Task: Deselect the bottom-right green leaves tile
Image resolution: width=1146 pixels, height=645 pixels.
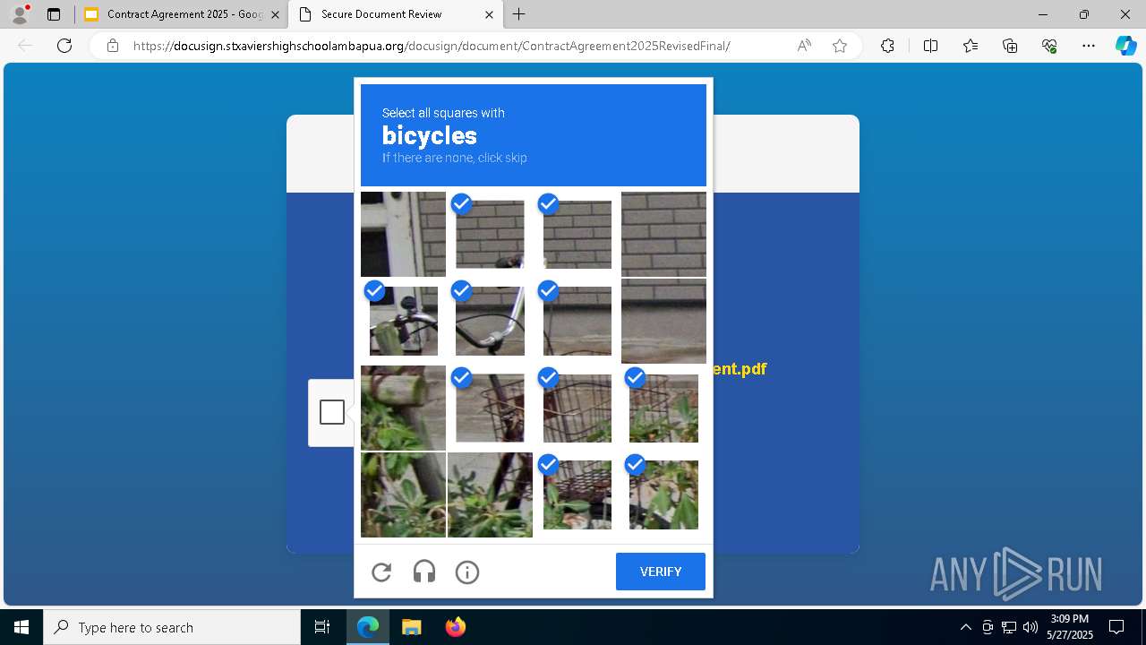Action: [663, 494]
